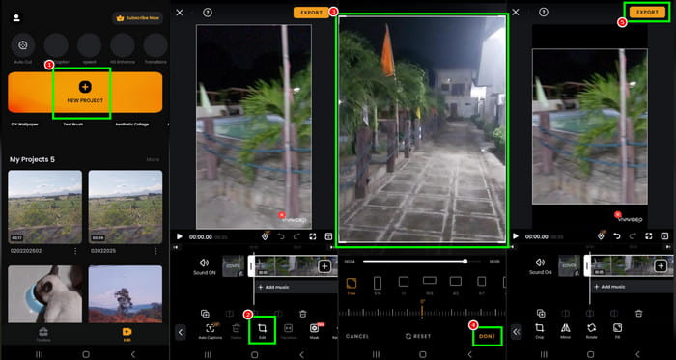This screenshot has width=676, height=360.
Task: Go back with the double chevron button
Action: pyautogui.click(x=517, y=332)
